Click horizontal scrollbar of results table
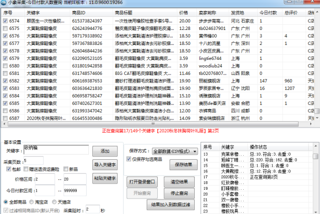 (x=153, y=123)
